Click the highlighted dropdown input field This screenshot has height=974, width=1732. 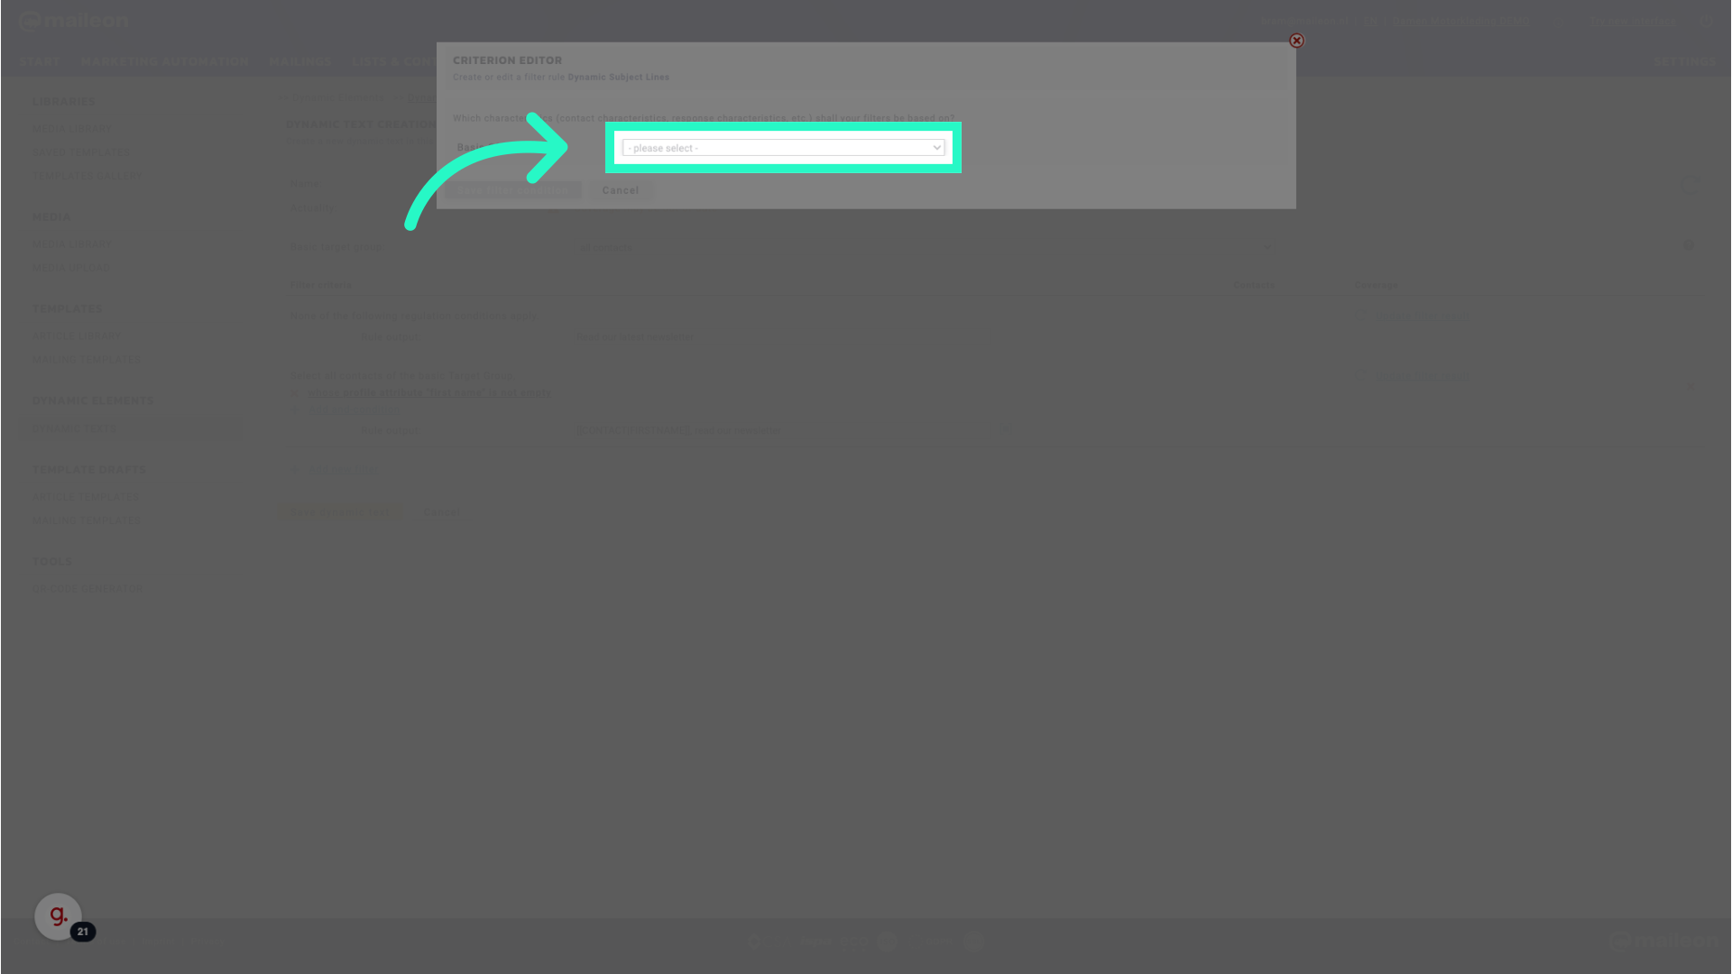783,148
